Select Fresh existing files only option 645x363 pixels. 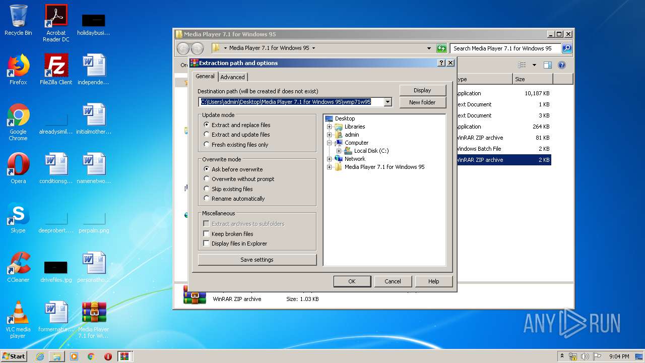tap(236, 145)
